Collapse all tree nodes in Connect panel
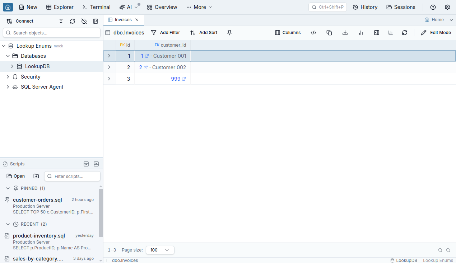This screenshot has height=263, width=456. click(x=61, y=21)
